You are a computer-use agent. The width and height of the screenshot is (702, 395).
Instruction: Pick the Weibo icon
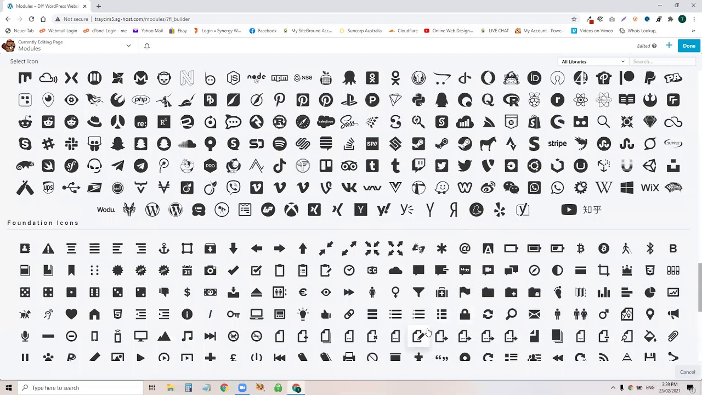[x=488, y=188]
